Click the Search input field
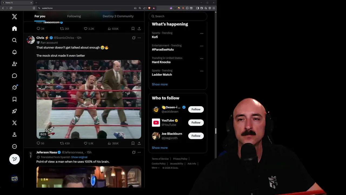 pos(178,16)
